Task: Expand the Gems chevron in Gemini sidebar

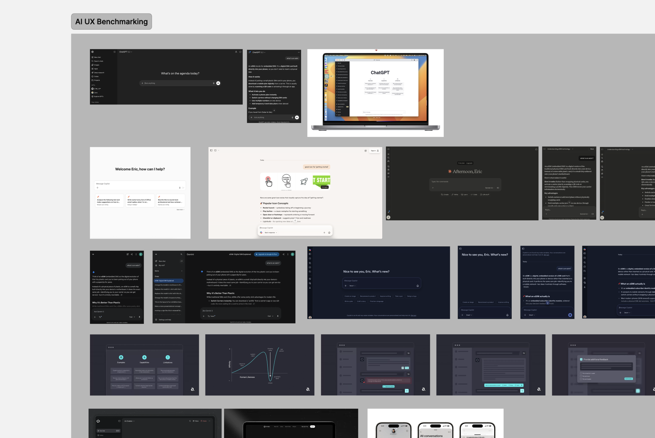Action: click(x=182, y=271)
